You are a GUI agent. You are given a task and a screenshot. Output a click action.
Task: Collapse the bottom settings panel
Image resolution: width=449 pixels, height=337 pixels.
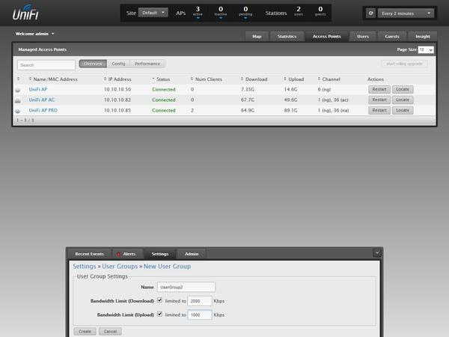click(x=377, y=253)
